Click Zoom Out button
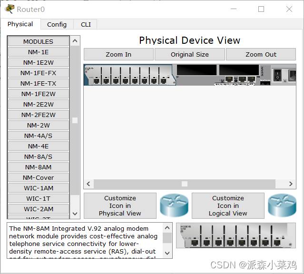Image resolution: width=304 pixels, height=274 pixels. [x=261, y=55]
